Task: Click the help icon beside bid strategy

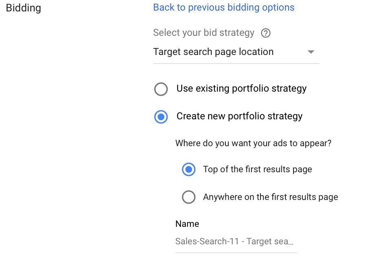Action: point(265,33)
